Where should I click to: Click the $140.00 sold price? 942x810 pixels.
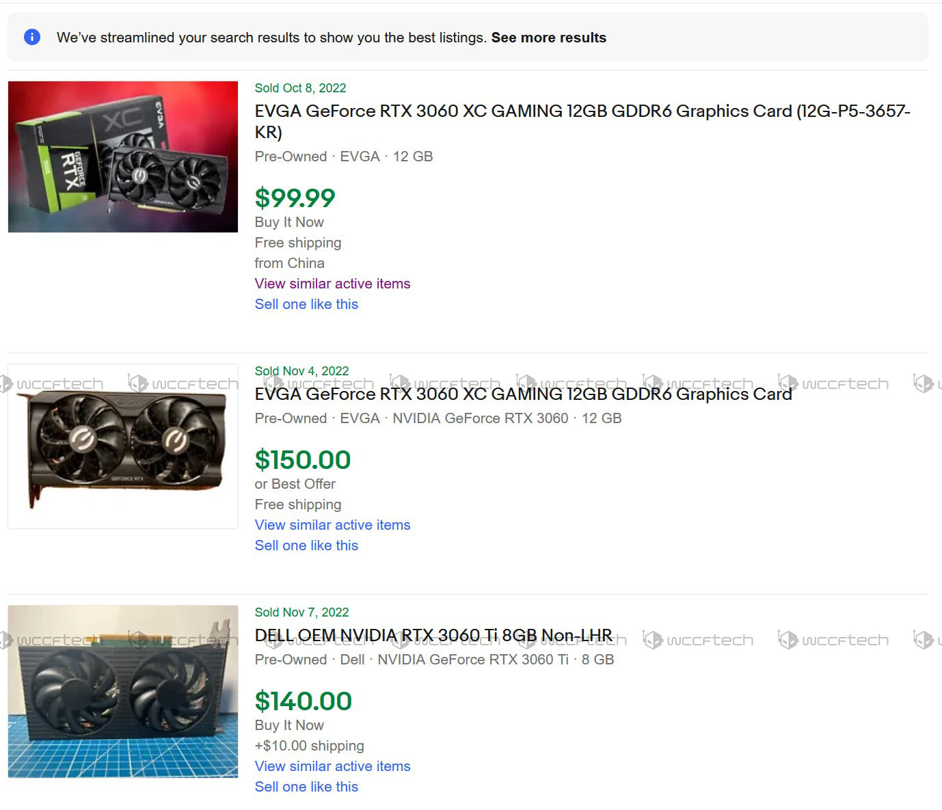pyautogui.click(x=303, y=701)
